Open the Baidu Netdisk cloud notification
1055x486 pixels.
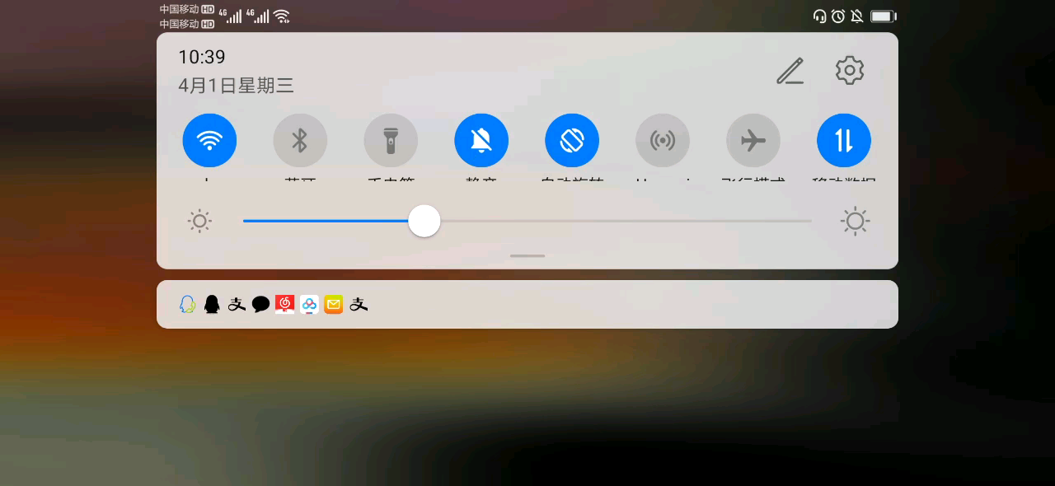pos(309,305)
